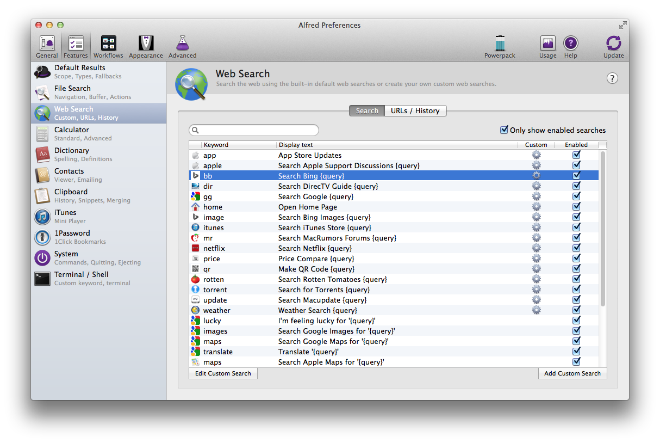Click Add Custom Search button
Viewport: 660px width, 443px height.
(x=572, y=373)
